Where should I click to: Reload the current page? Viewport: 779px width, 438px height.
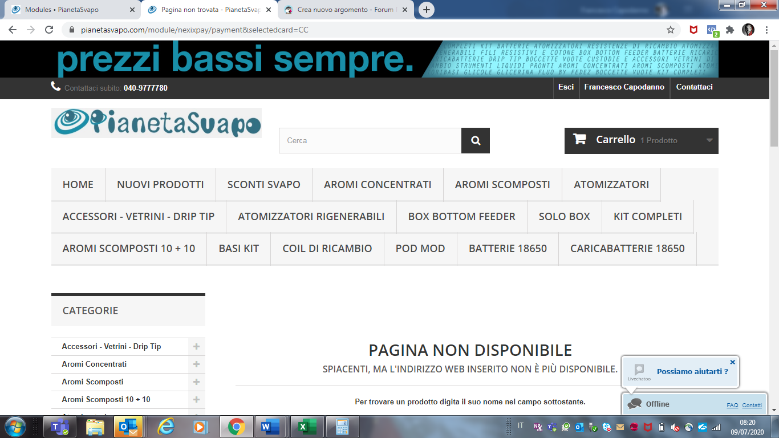[49, 30]
